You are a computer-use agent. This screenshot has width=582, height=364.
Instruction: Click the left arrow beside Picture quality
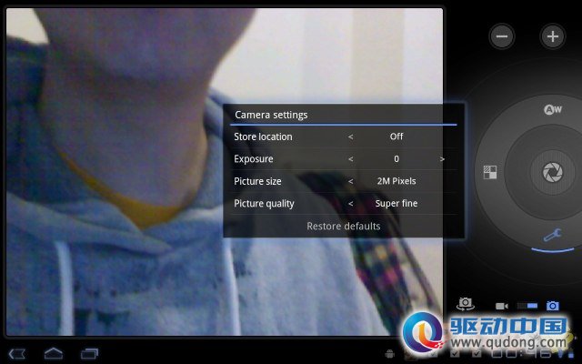(350, 204)
